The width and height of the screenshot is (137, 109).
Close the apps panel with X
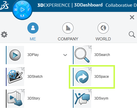pos(132,17)
